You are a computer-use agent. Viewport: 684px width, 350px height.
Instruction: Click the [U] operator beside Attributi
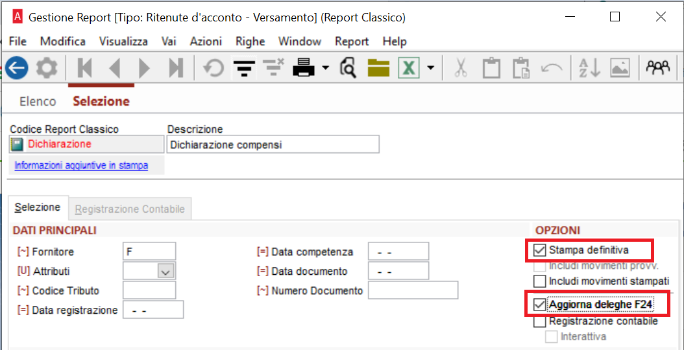pyautogui.click(x=23, y=271)
